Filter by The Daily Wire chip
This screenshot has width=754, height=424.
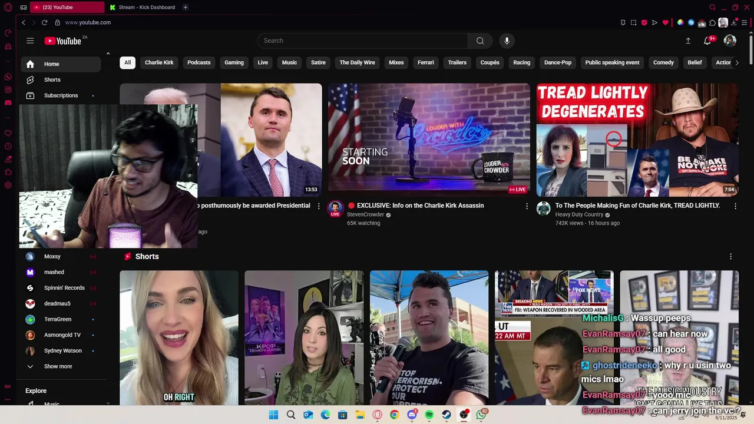(357, 62)
